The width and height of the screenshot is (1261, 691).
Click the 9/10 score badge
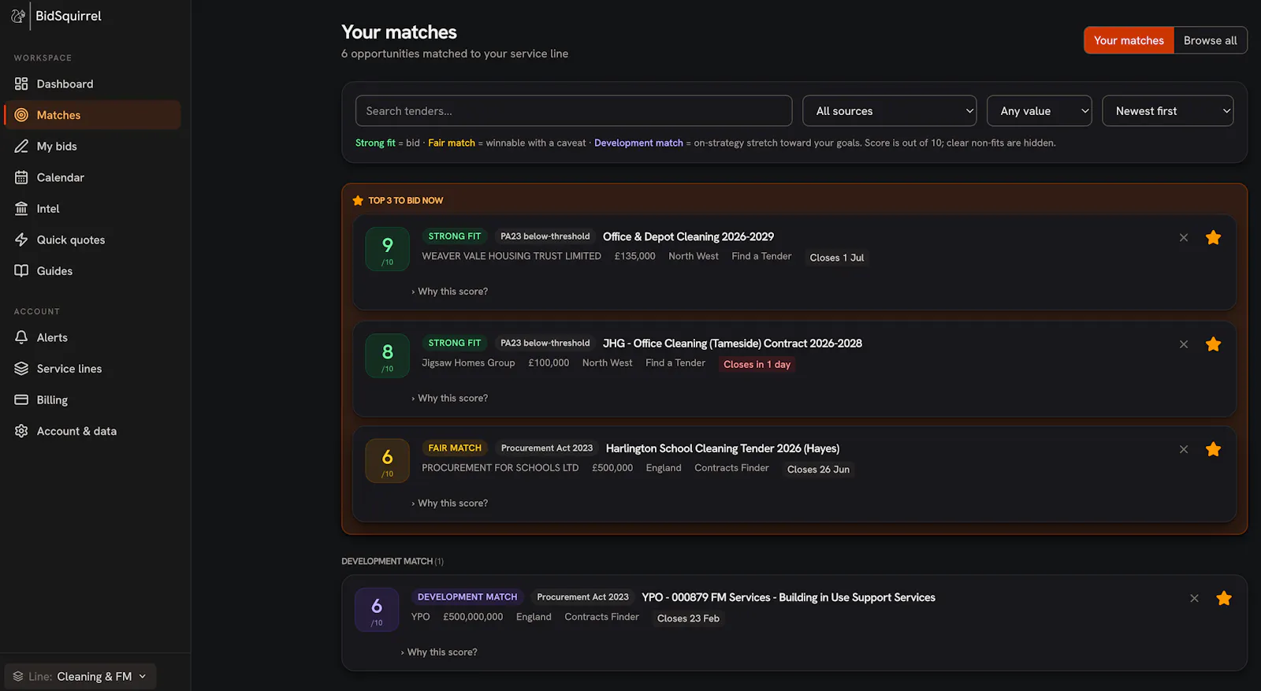coord(388,249)
